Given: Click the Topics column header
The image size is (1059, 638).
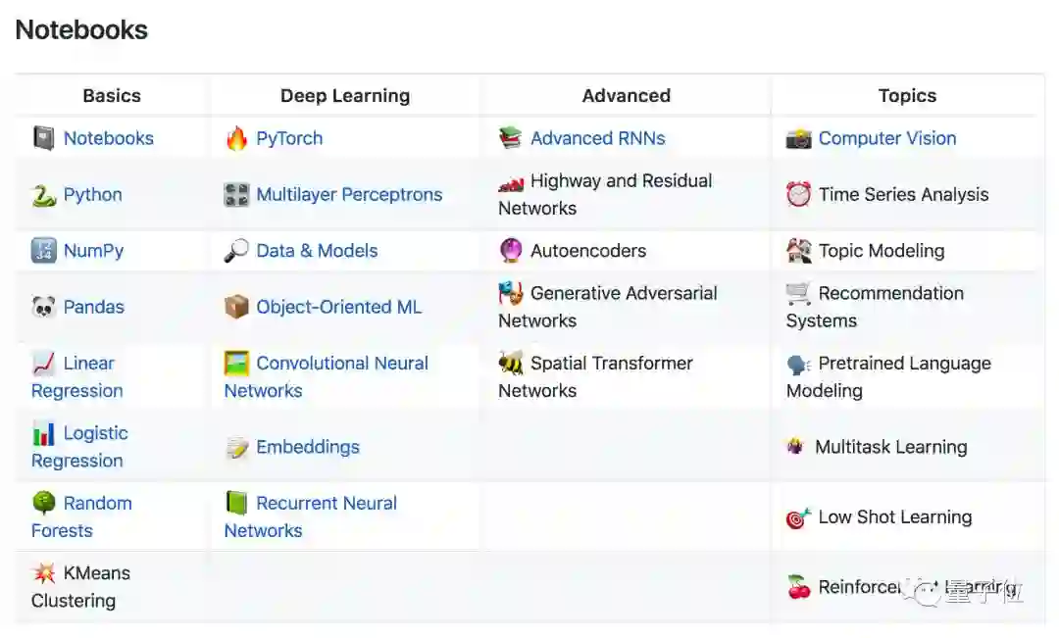Looking at the screenshot, I should tap(907, 96).
